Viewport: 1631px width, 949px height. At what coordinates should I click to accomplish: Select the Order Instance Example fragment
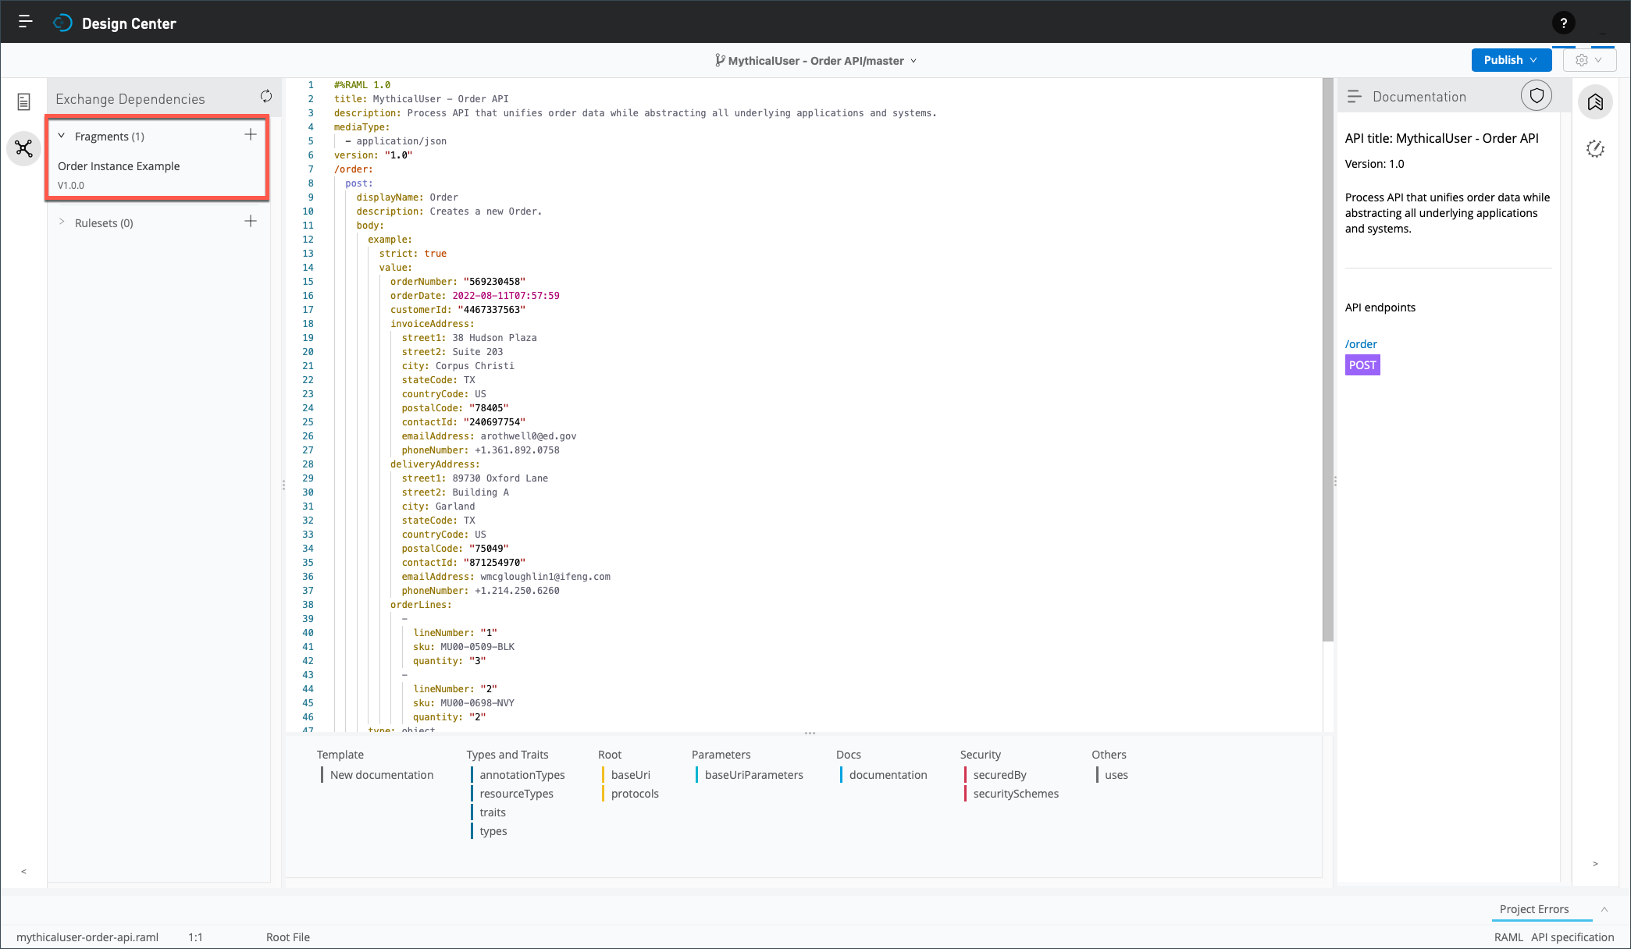click(x=119, y=166)
